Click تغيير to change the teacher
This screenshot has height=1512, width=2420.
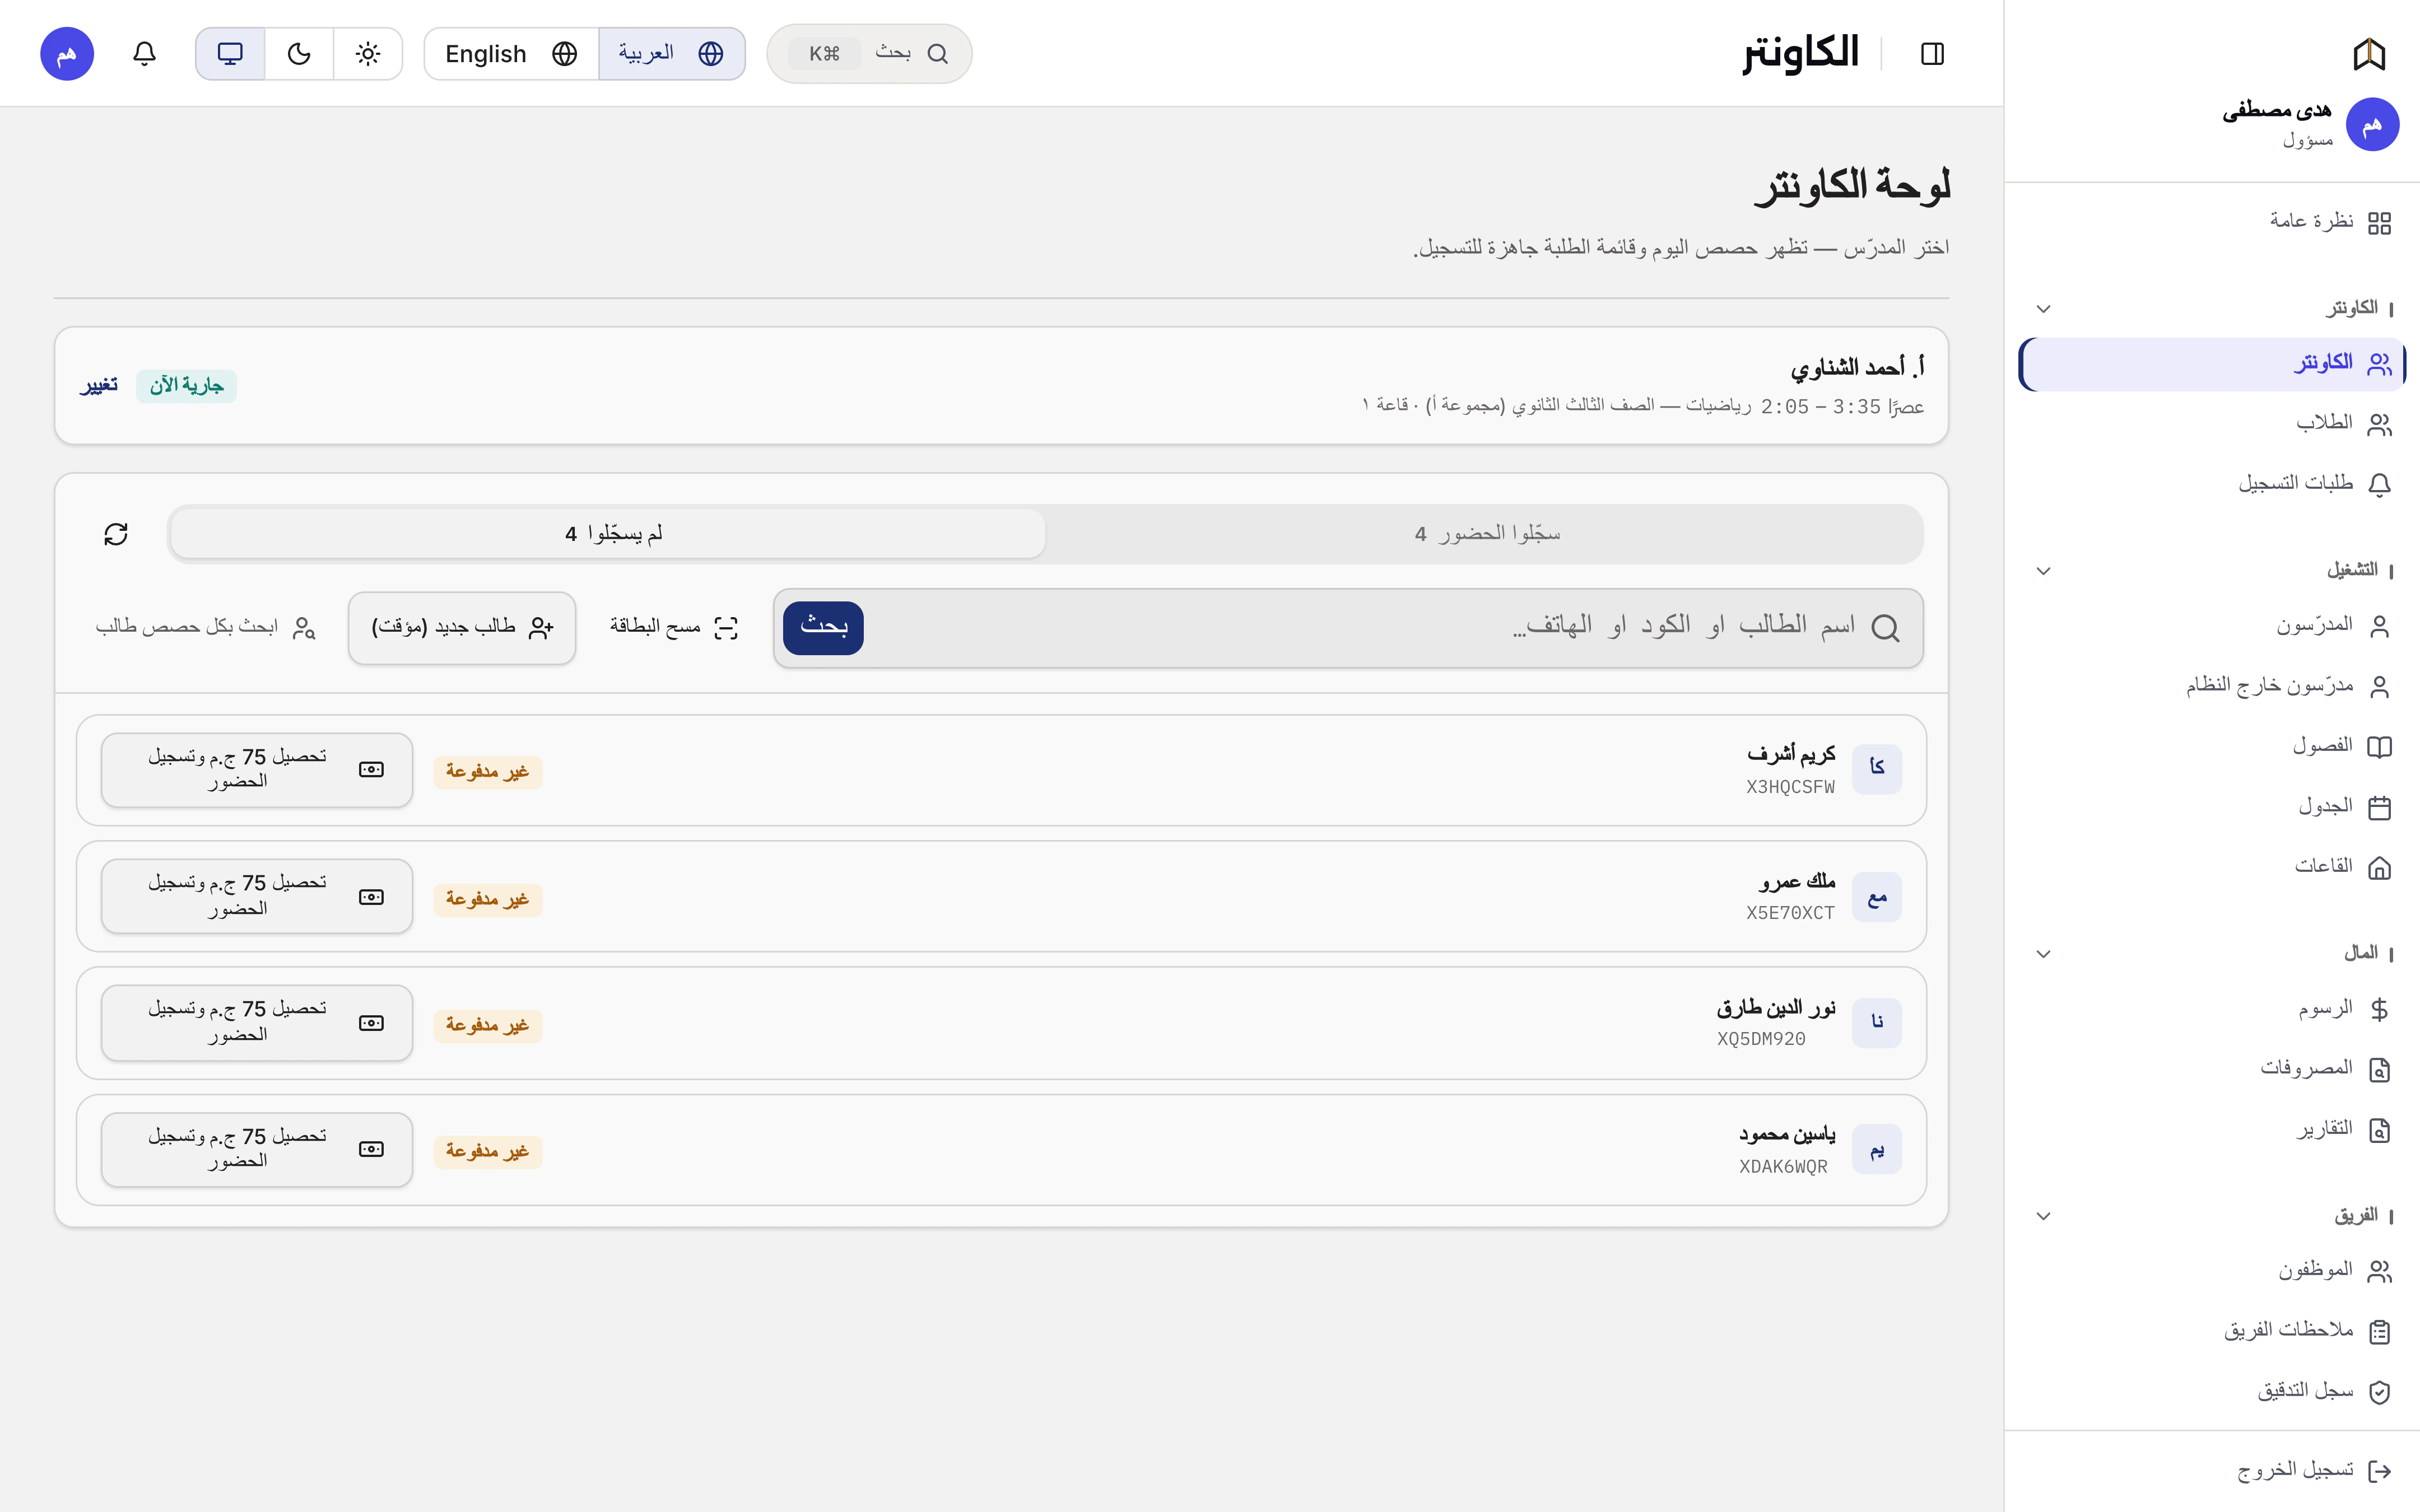98,386
